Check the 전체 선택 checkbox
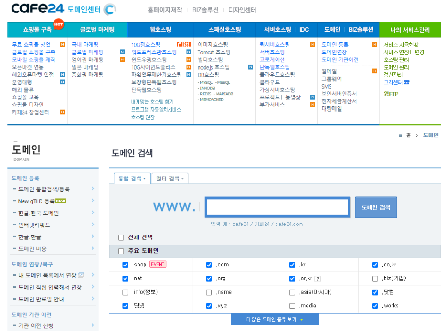446x331 pixels. [121, 237]
